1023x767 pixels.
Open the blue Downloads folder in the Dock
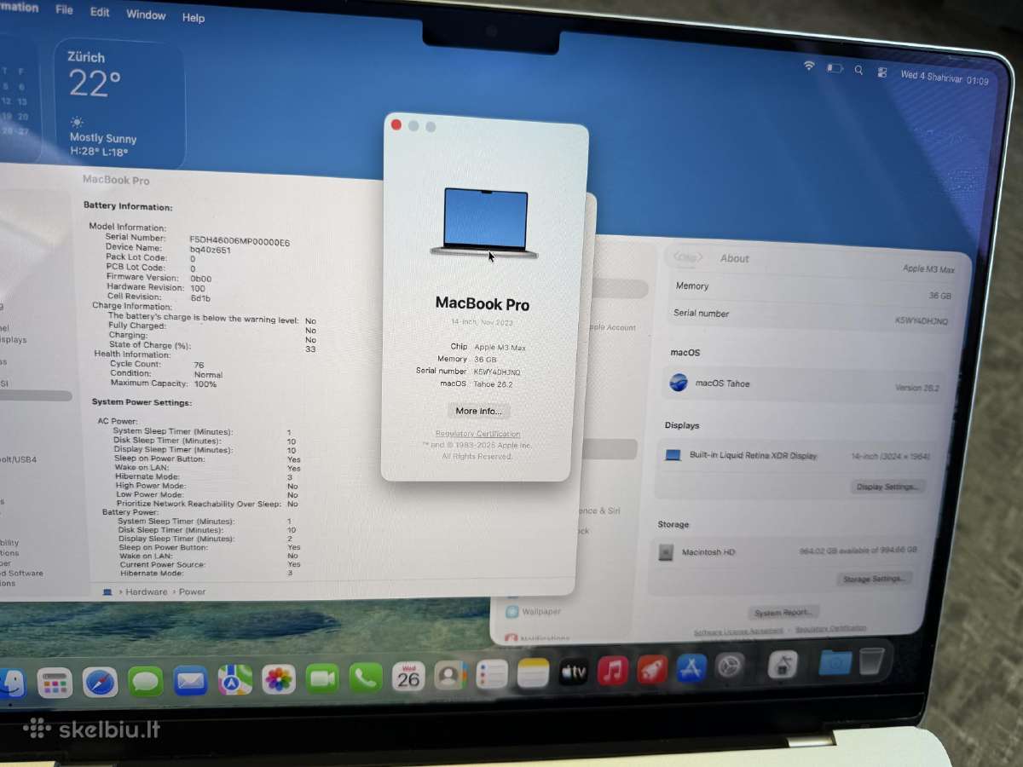(835, 662)
